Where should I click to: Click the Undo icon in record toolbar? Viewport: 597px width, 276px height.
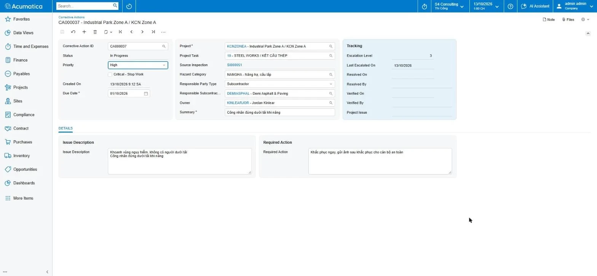tap(73, 32)
